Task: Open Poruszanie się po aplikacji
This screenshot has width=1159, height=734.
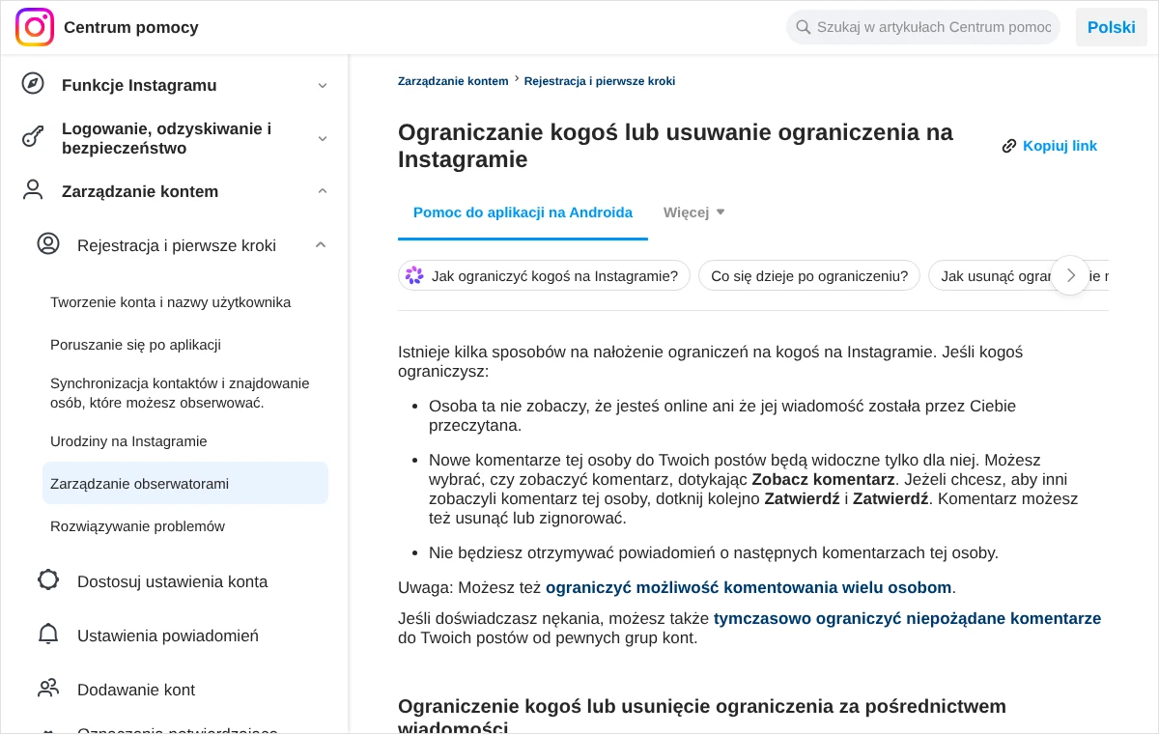Action: tap(136, 345)
